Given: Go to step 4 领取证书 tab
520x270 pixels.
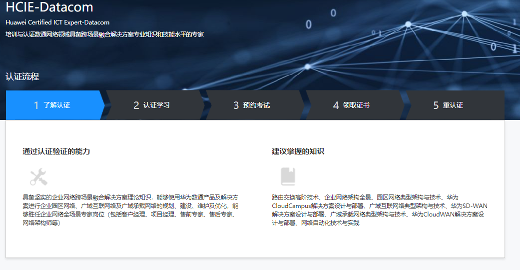Looking at the screenshot, I should pos(355,105).
